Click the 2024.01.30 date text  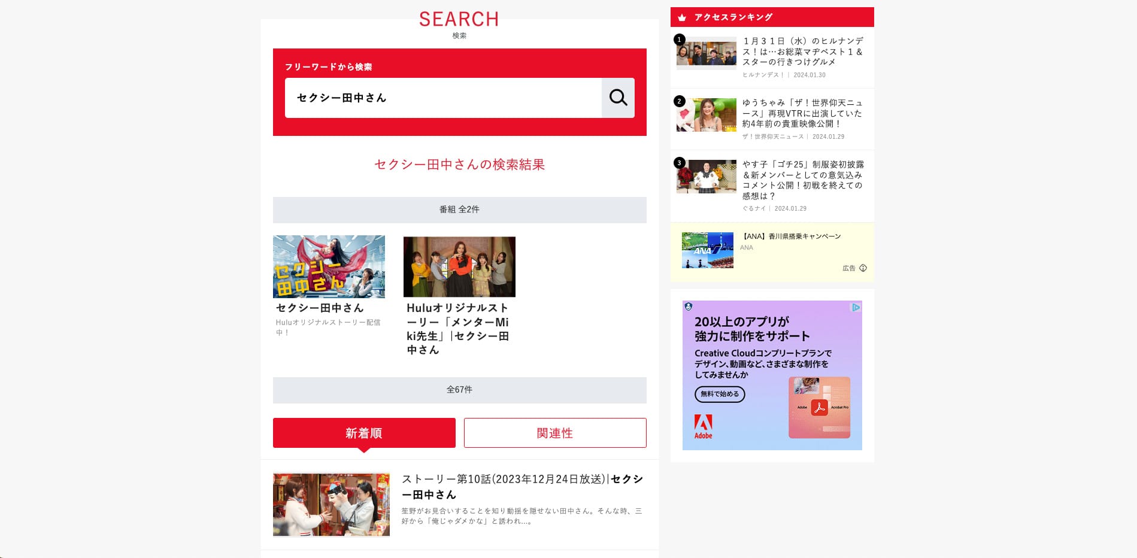click(x=809, y=75)
